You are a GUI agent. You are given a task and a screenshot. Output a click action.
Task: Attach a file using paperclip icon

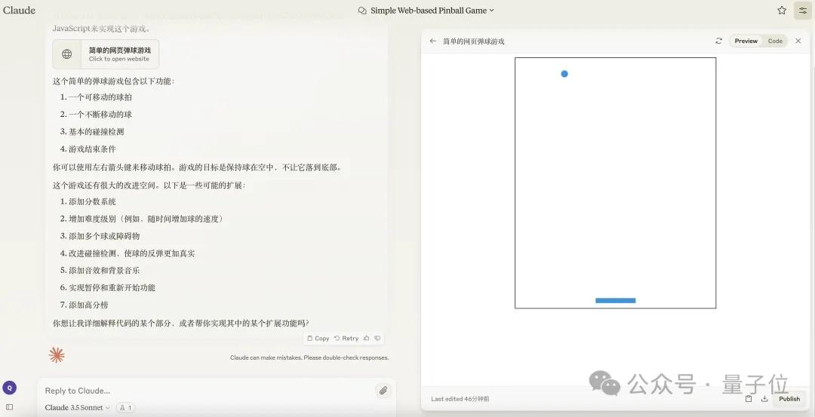pos(383,391)
